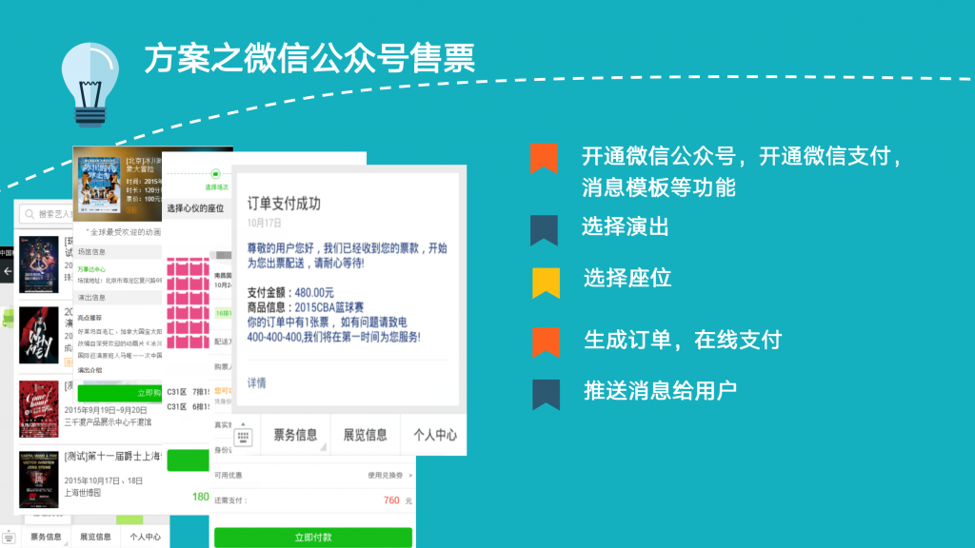The width and height of the screenshot is (975, 548).
Task: Switch to the large 展览信息 tab
Action: [365, 436]
